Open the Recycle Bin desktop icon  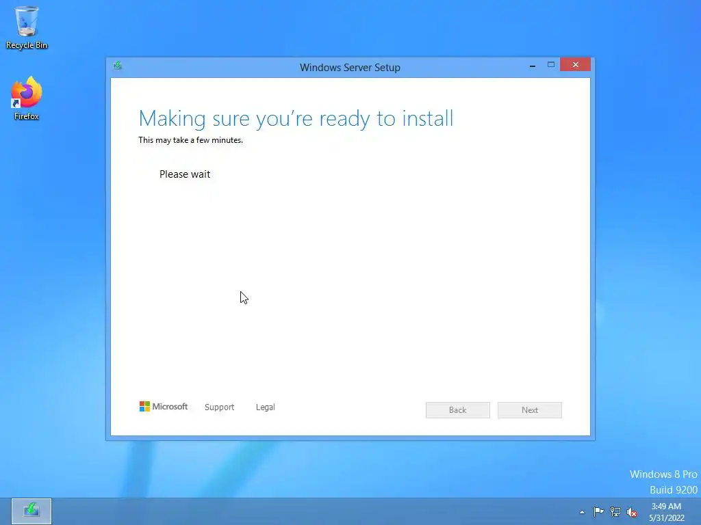tap(27, 27)
